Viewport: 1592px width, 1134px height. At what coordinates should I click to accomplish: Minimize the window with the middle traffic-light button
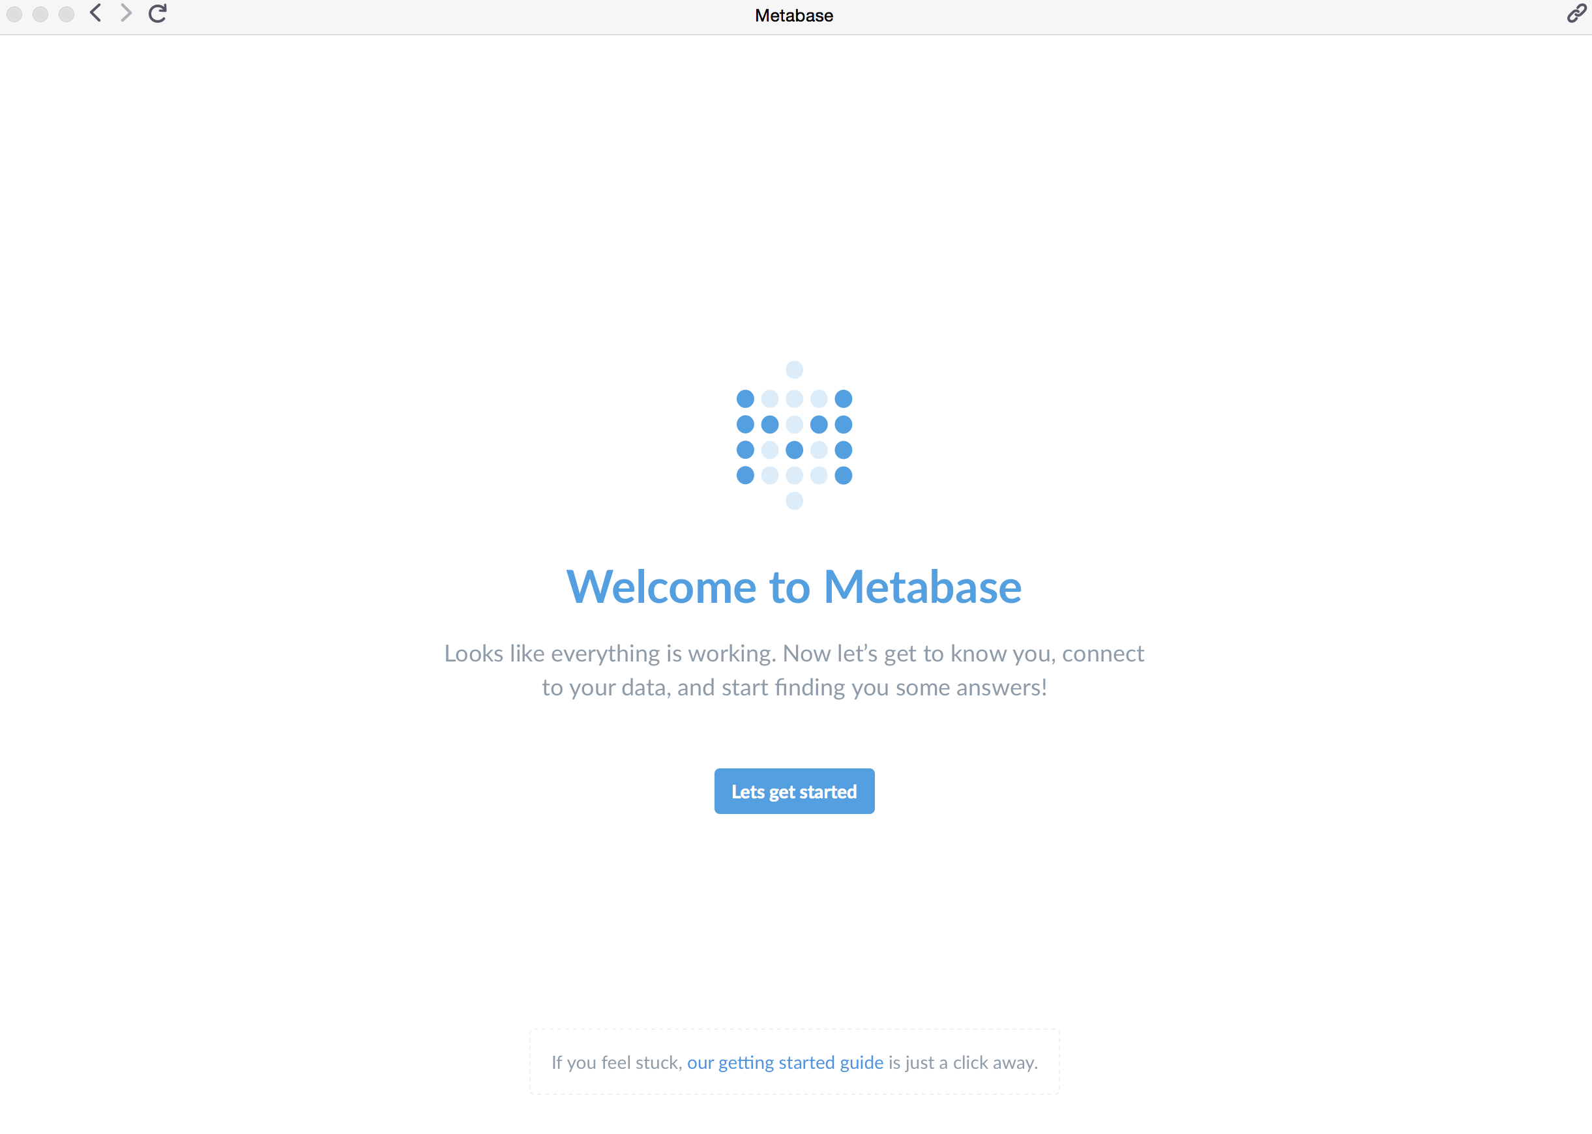40,14
